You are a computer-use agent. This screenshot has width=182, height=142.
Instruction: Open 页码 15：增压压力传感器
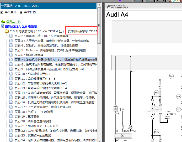click(55, 98)
